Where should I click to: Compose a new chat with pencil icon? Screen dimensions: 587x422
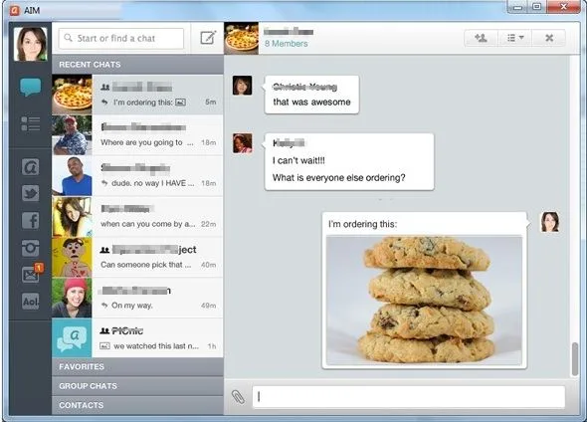(x=208, y=38)
